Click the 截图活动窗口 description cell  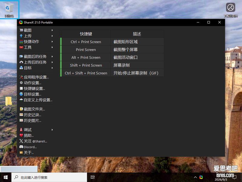(137, 57)
